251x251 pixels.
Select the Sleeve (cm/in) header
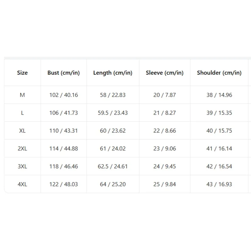tap(164, 73)
